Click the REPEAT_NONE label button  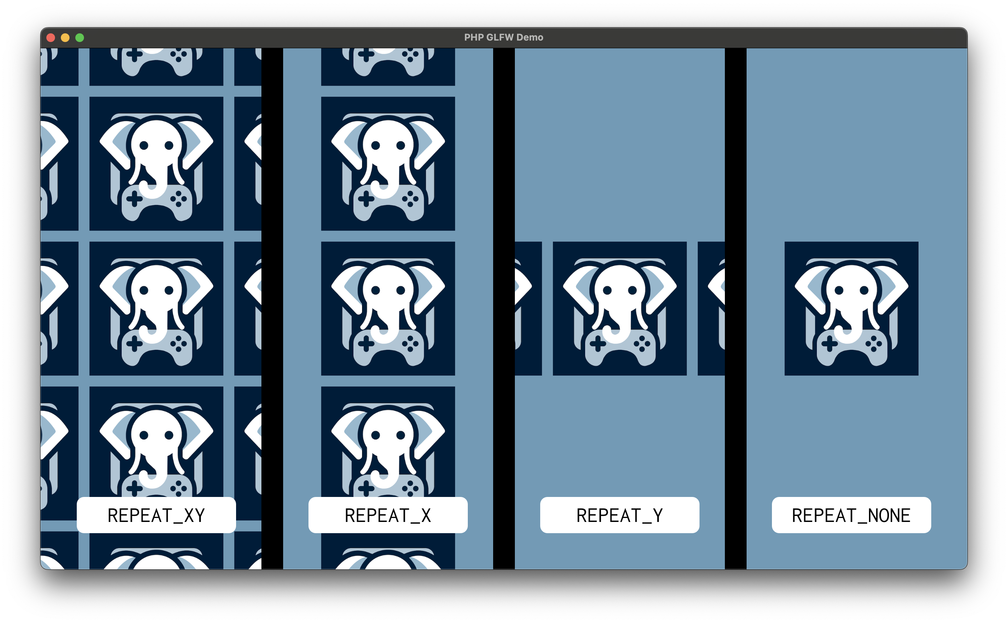pyautogui.click(x=851, y=515)
